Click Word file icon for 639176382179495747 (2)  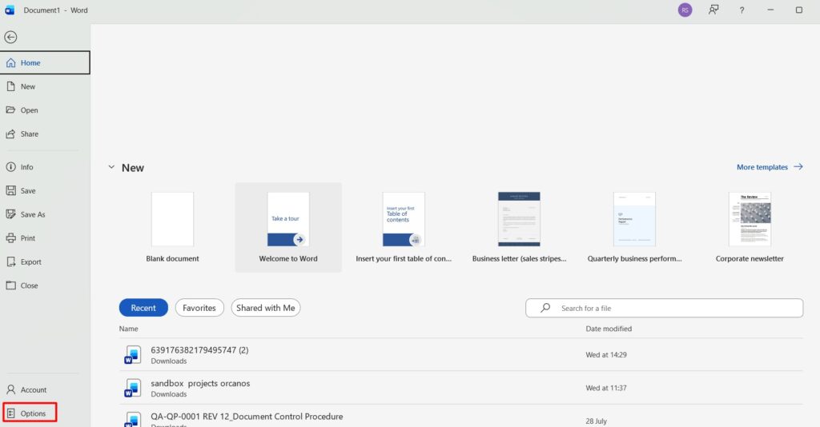[133, 355]
